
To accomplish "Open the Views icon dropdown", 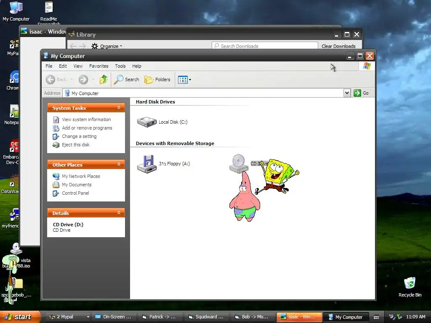I will (x=184, y=79).
